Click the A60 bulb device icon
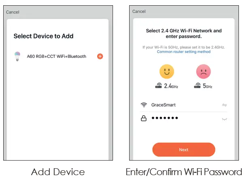Image resolution: width=247 pixels, height=182 pixels. [x=17, y=56]
